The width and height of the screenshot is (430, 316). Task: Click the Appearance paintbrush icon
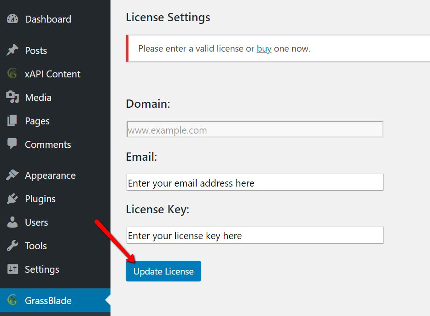click(x=12, y=175)
